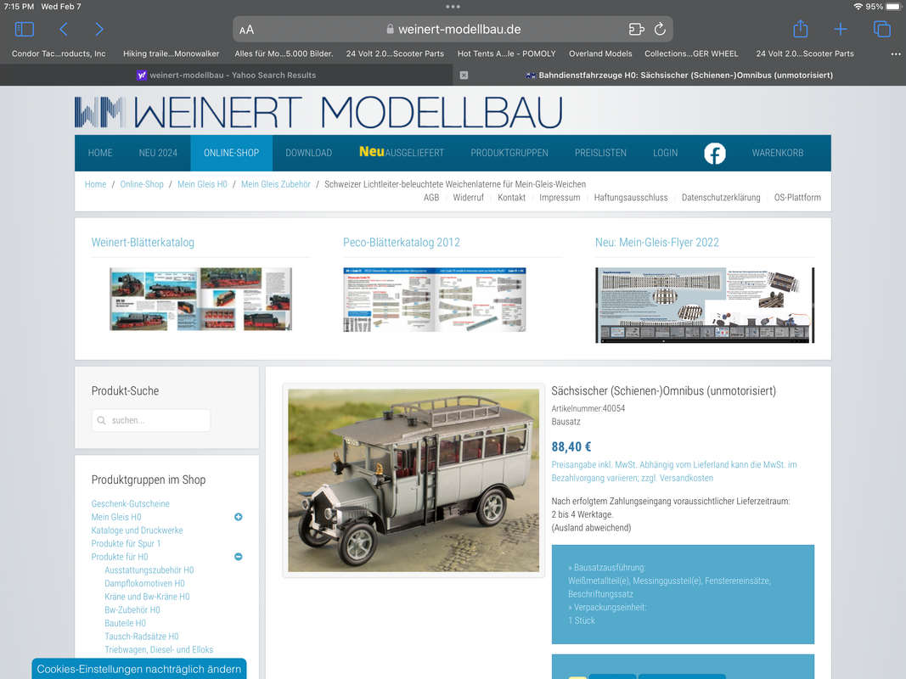This screenshot has height=679, width=906.
Task: Go back with the back arrow
Action: [64, 29]
